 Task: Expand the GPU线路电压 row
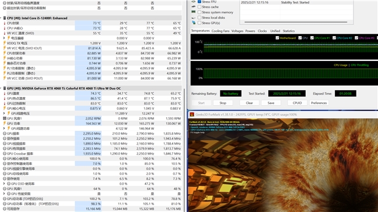[4, 113]
